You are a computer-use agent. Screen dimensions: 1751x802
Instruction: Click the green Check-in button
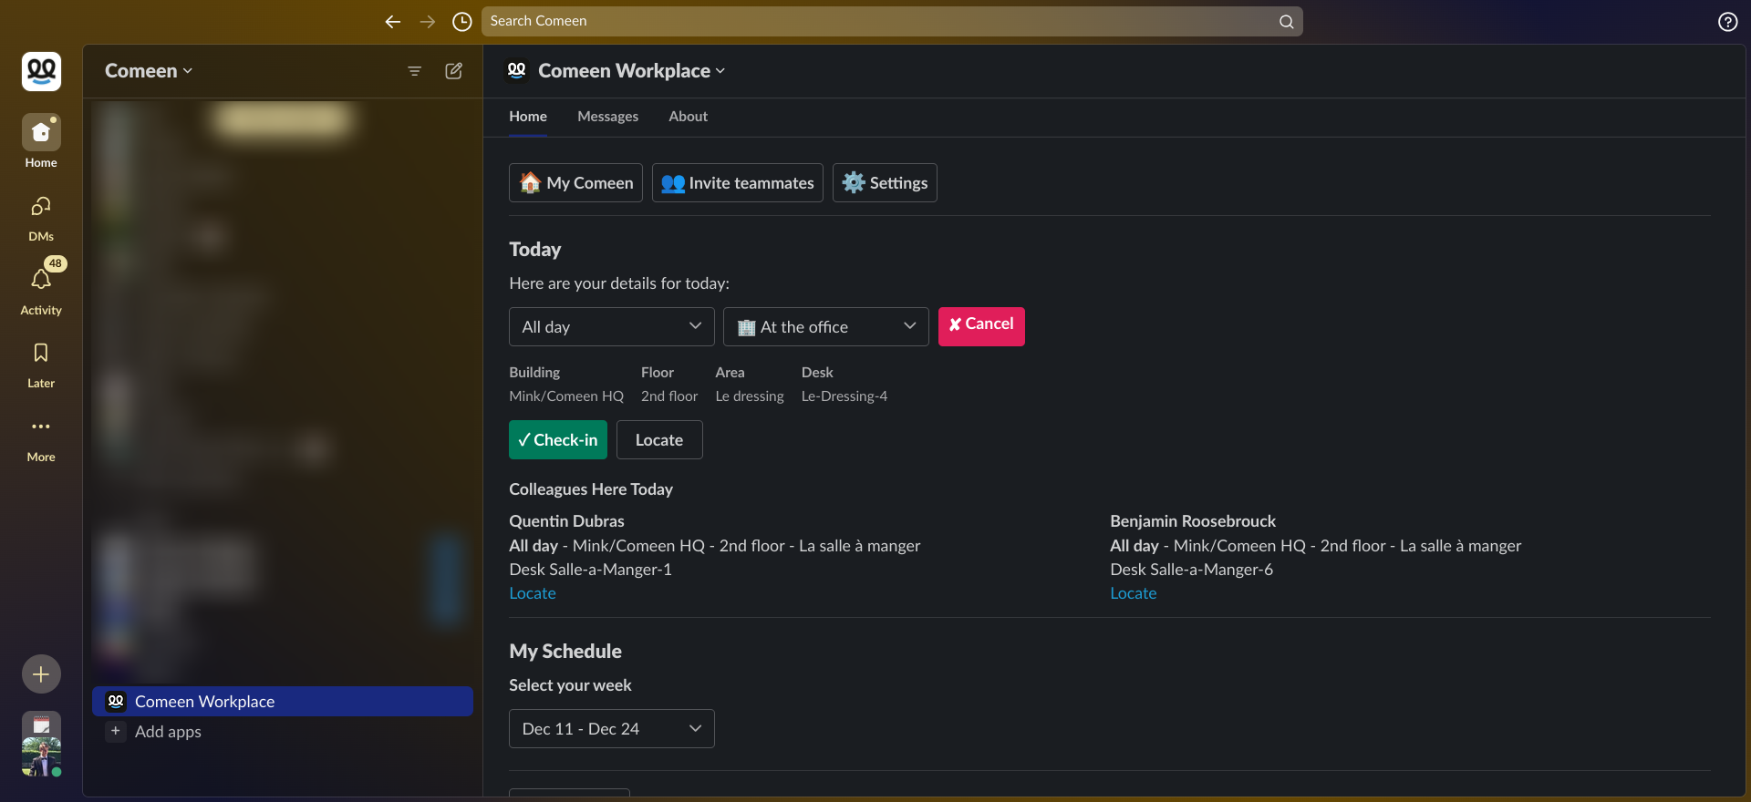point(558,440)
